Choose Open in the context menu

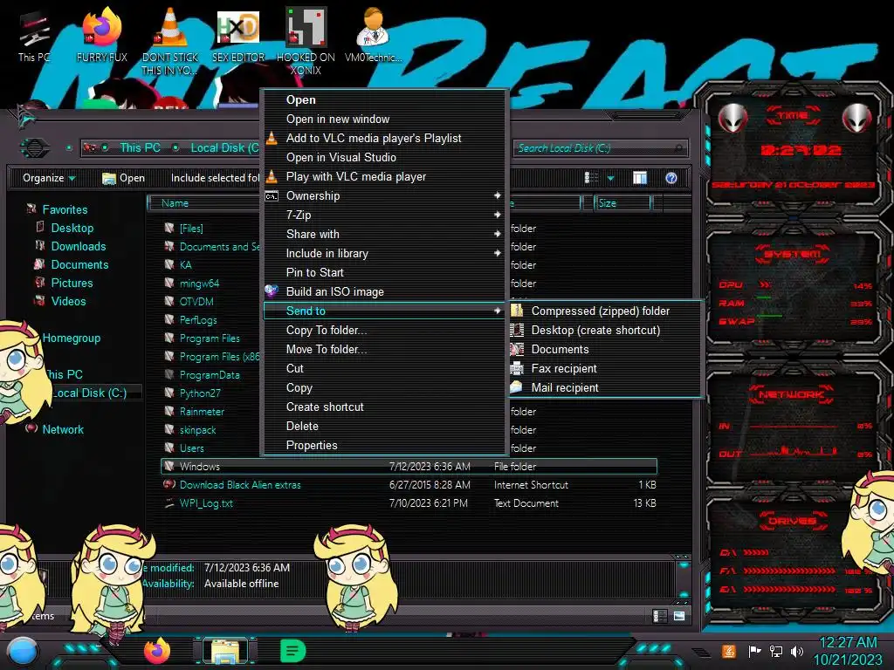(x=384, y=99)
